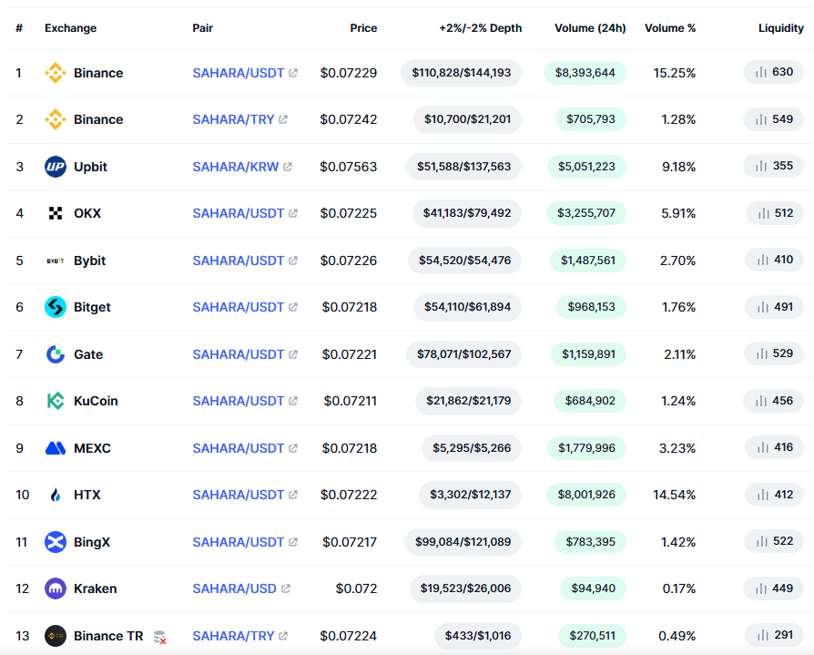This screenshot has height=655, width=814.
Task: Click the BingX logo icon
Action: click(55, 542)
